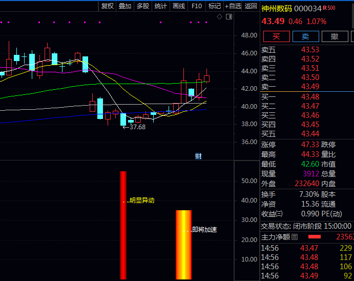Open the 统计 statistics menu
Screen dimensions: 354x281
(161, 6)
